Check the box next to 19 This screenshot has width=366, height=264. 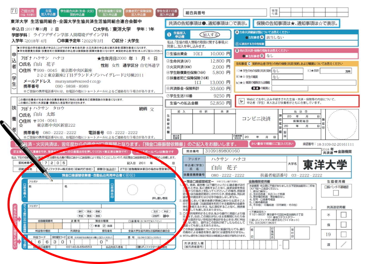click(x=344, y=234)
